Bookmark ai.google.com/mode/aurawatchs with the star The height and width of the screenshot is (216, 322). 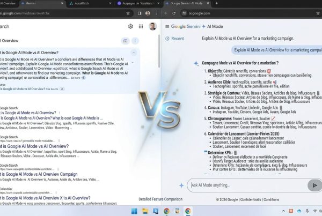tap(128, 13)
